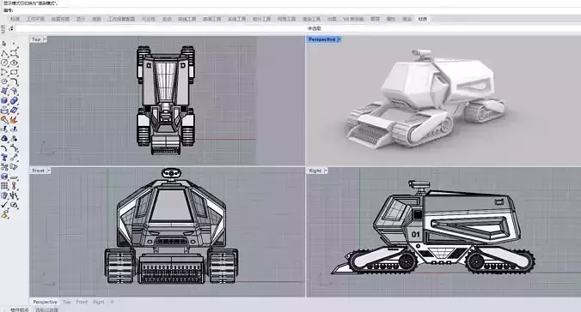The width and height of the screenshot is (581, 312).
Task: Switch to the Right tab at bottom
Action: (x=99, y=302)
